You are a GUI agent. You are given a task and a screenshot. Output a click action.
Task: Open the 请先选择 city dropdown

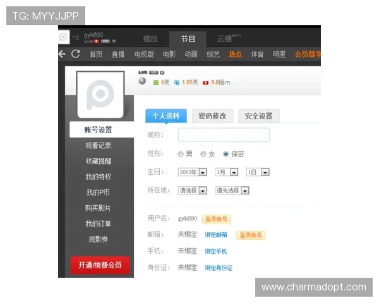[232, 191]
